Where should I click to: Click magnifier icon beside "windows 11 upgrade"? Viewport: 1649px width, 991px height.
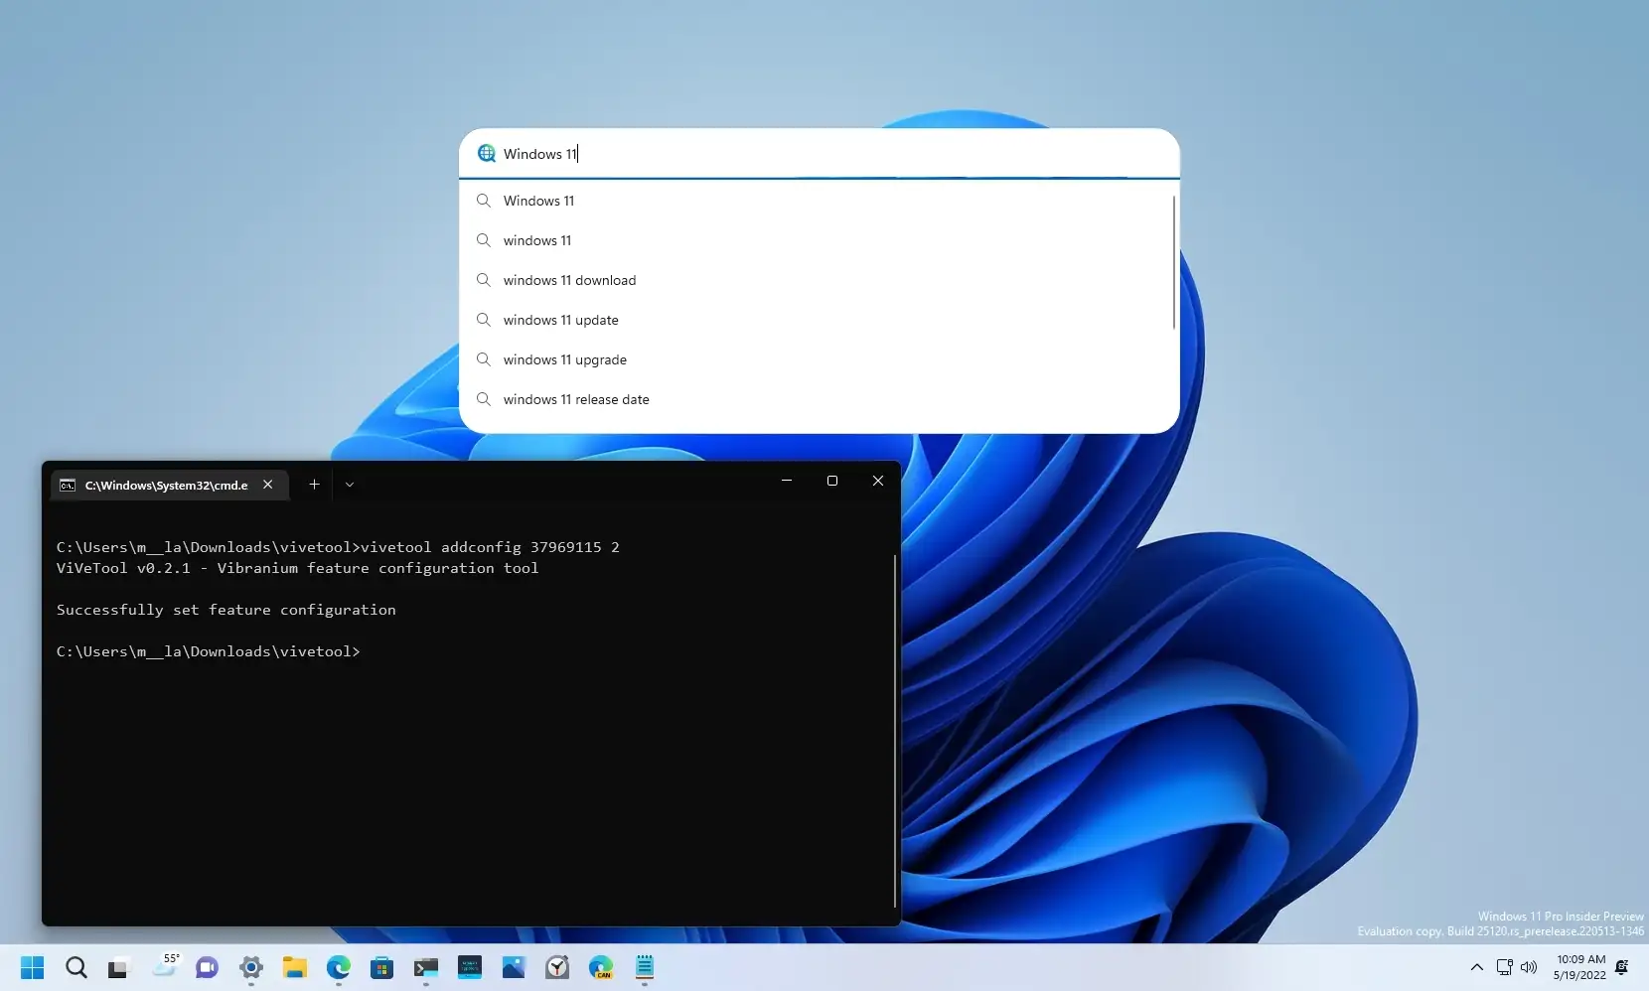click(x=484, y=359)
